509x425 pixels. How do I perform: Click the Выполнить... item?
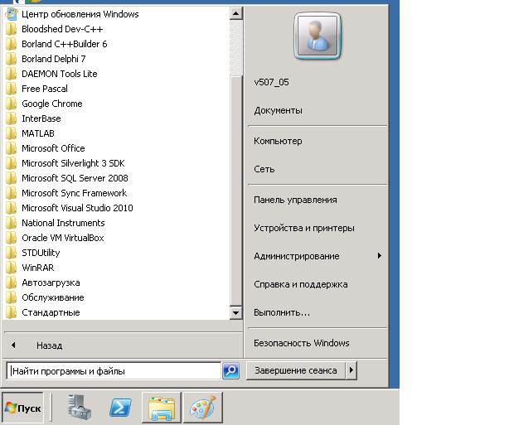282,313
